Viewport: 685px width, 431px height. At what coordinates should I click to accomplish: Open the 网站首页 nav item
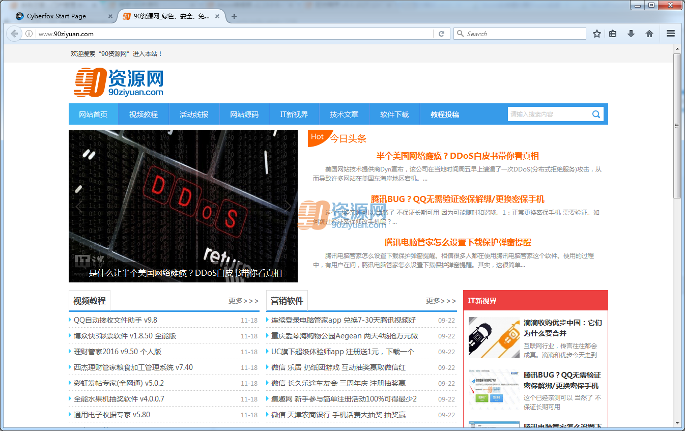tap(93, 114)
